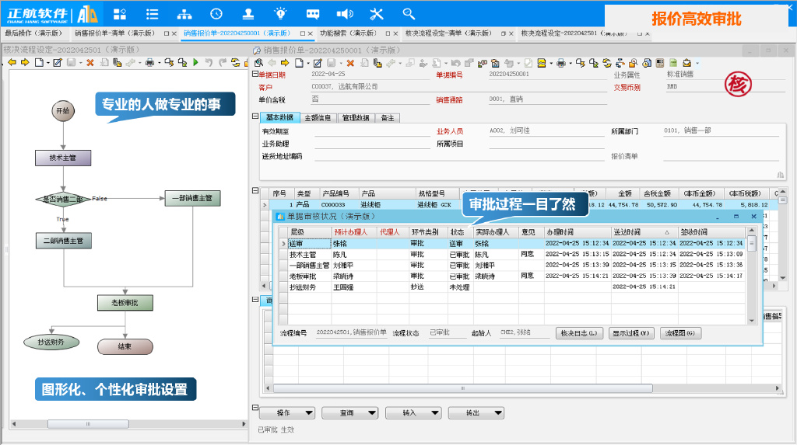Switch to 功能搜索 tab
Image resolution: width=797 pixels, height=445 pixels.
pos(348,33)
